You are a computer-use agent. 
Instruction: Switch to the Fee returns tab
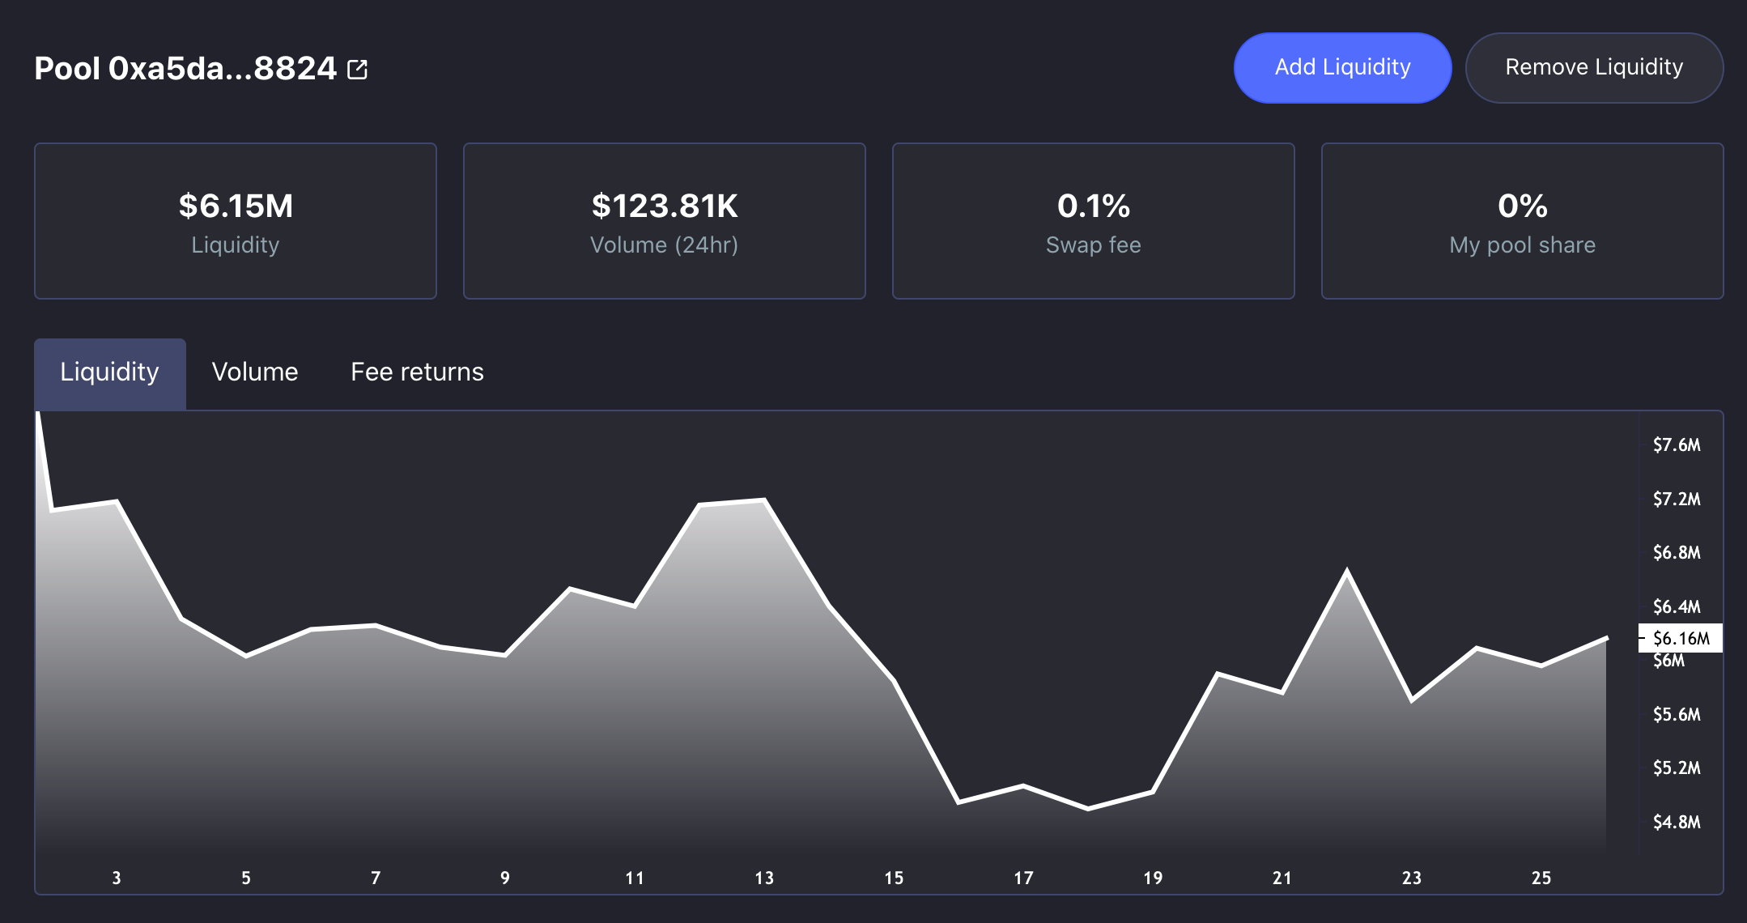click(x=416, y=372)
